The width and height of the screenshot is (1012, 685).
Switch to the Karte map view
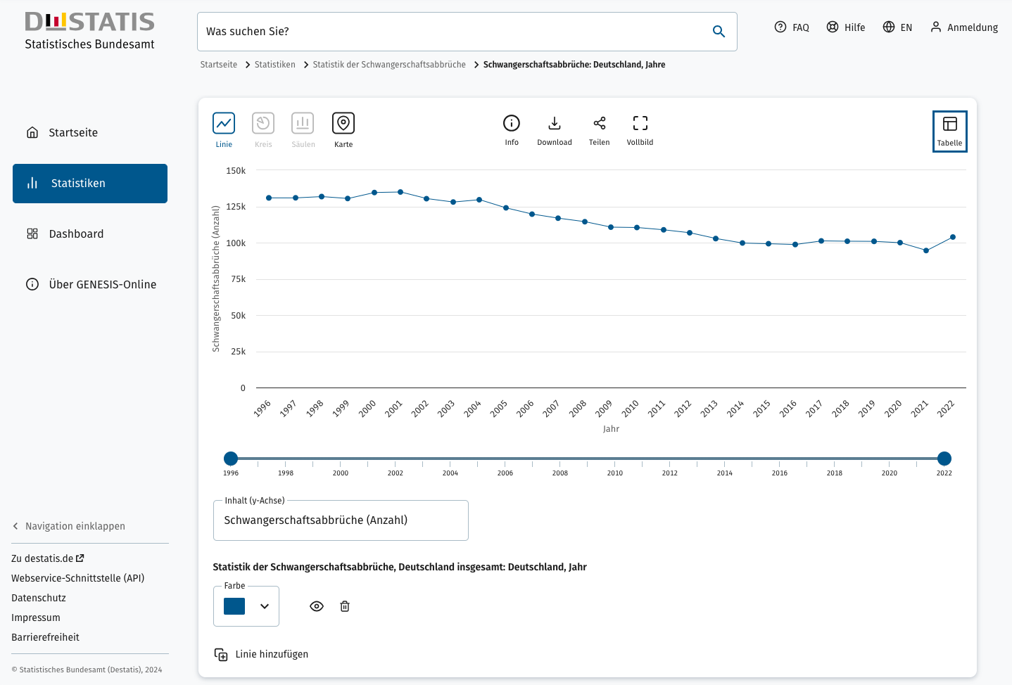tap(343, 124)
